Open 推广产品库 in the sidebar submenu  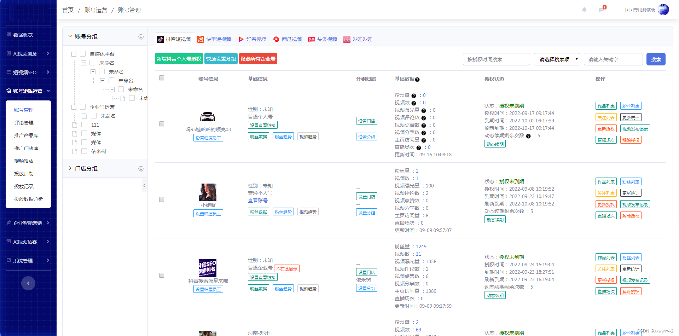tap(26, 135)
